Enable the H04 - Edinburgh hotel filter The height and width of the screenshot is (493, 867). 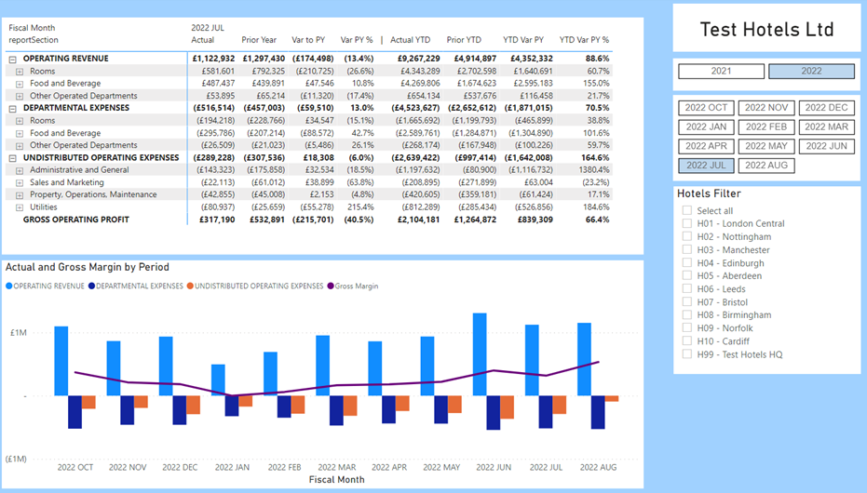[687, 263]
